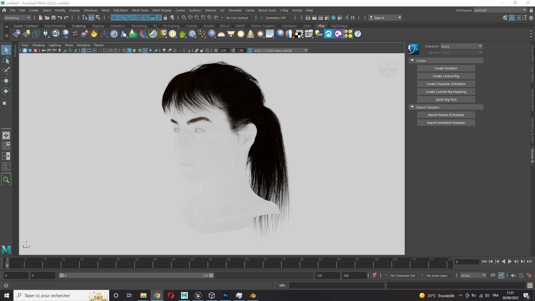Toggle viewport grid display icon

84,50
